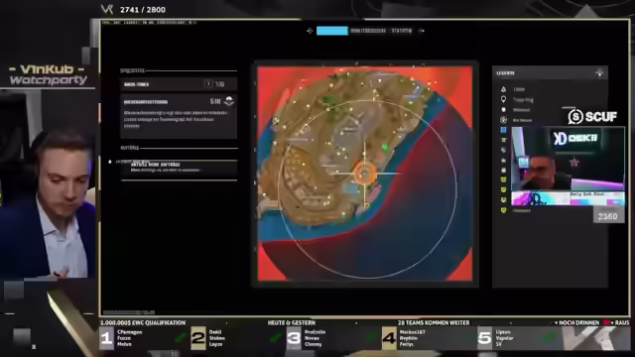The width and height of the screenshot is (635, 357).
Task: Click the 2741 / 2800 counter at top
Action: 143,10
